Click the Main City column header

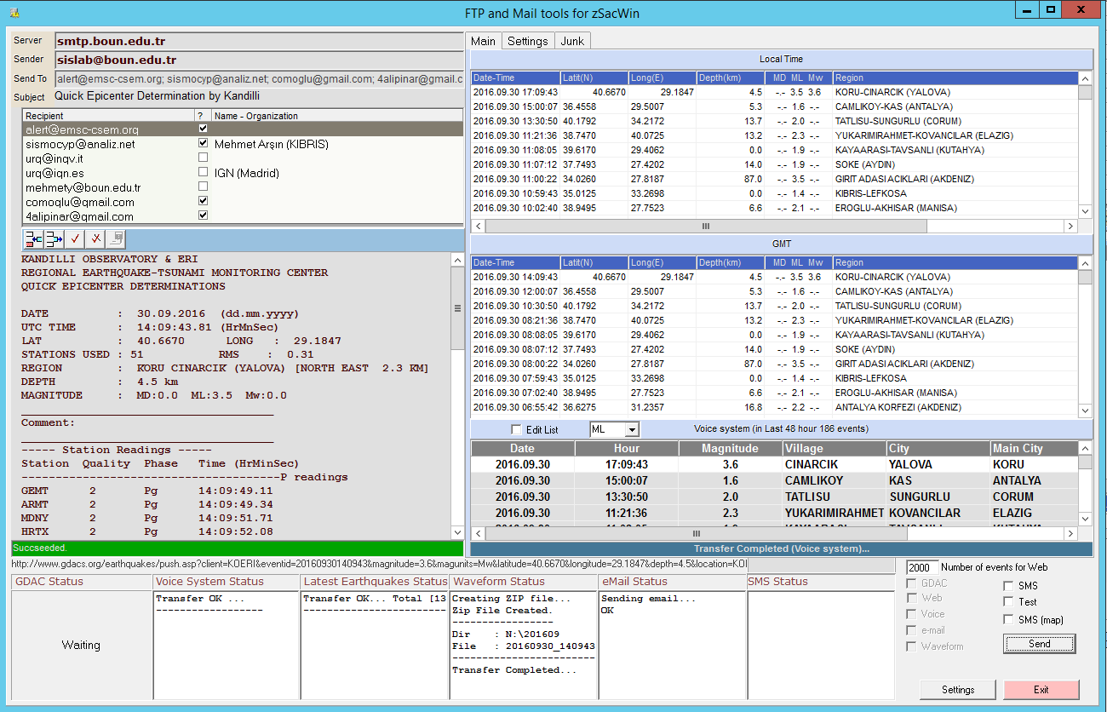click(x=1034, y=448)
